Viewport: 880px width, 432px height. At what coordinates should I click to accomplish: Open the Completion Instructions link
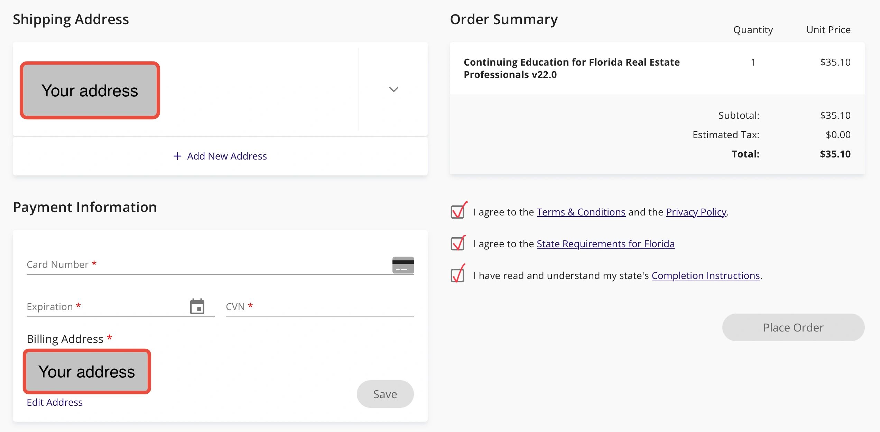point(705,275)
